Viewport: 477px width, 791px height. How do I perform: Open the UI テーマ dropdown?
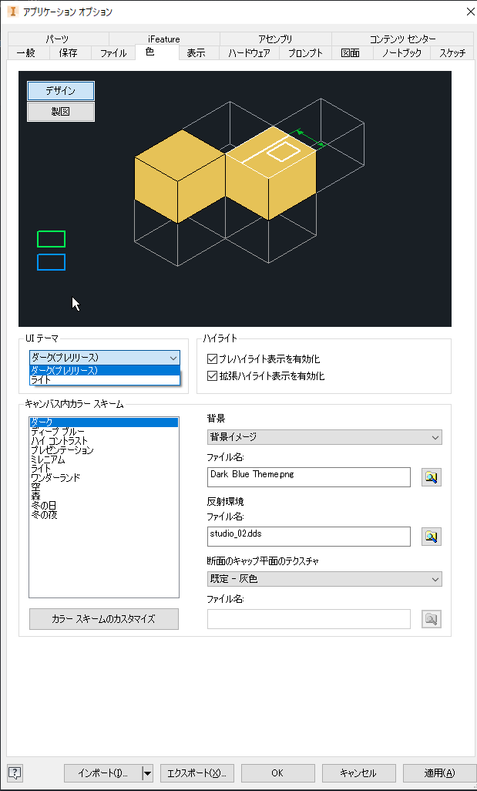pyautogui.click(x=104, y=358)
